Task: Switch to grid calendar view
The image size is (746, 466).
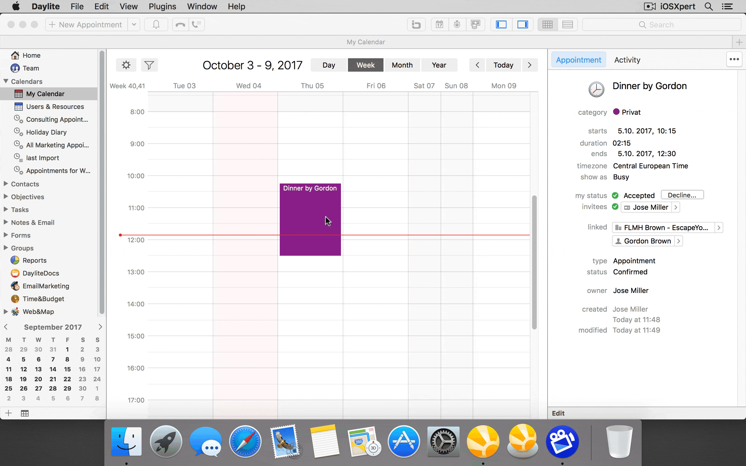Action: (548, 24)
